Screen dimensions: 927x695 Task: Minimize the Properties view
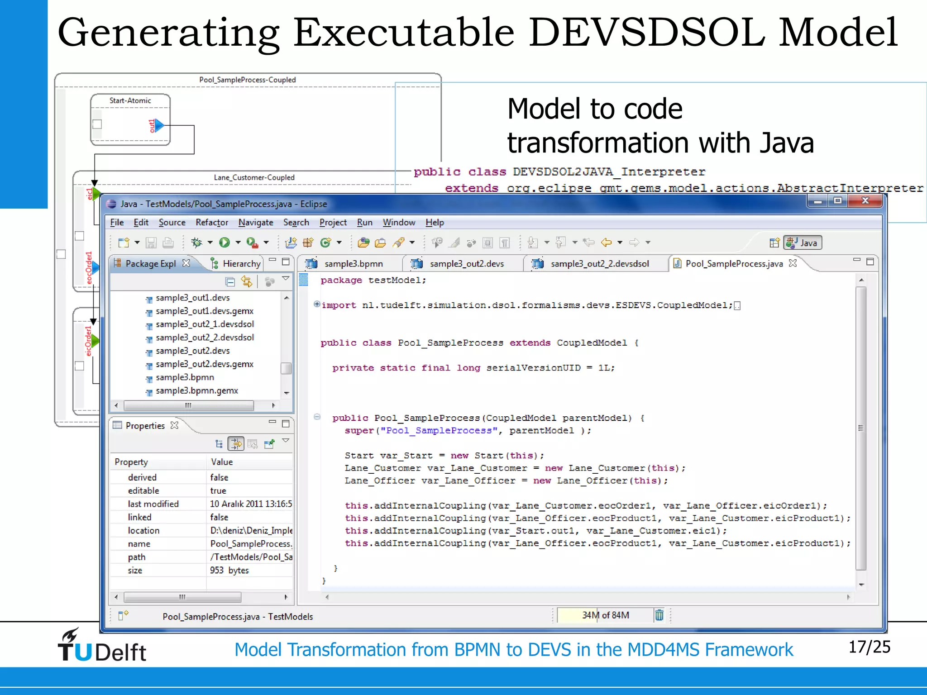tap(272, 422)
